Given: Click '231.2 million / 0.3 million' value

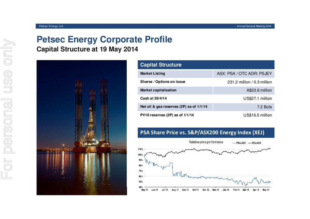Looking at the screenshot, I should click(x=250, y=82).
